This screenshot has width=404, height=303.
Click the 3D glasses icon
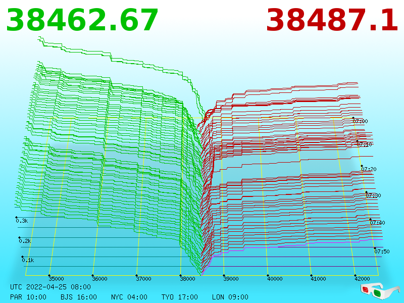pyautogui.click(x=380, y=291)
